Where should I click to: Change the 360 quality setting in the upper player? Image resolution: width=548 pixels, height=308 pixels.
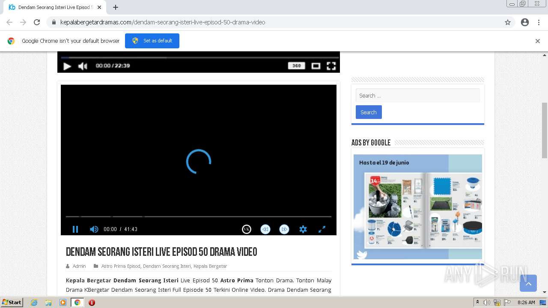(x=296, y=66)
